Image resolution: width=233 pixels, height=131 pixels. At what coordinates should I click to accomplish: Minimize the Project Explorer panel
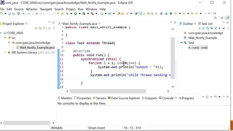tap(50, 23)
